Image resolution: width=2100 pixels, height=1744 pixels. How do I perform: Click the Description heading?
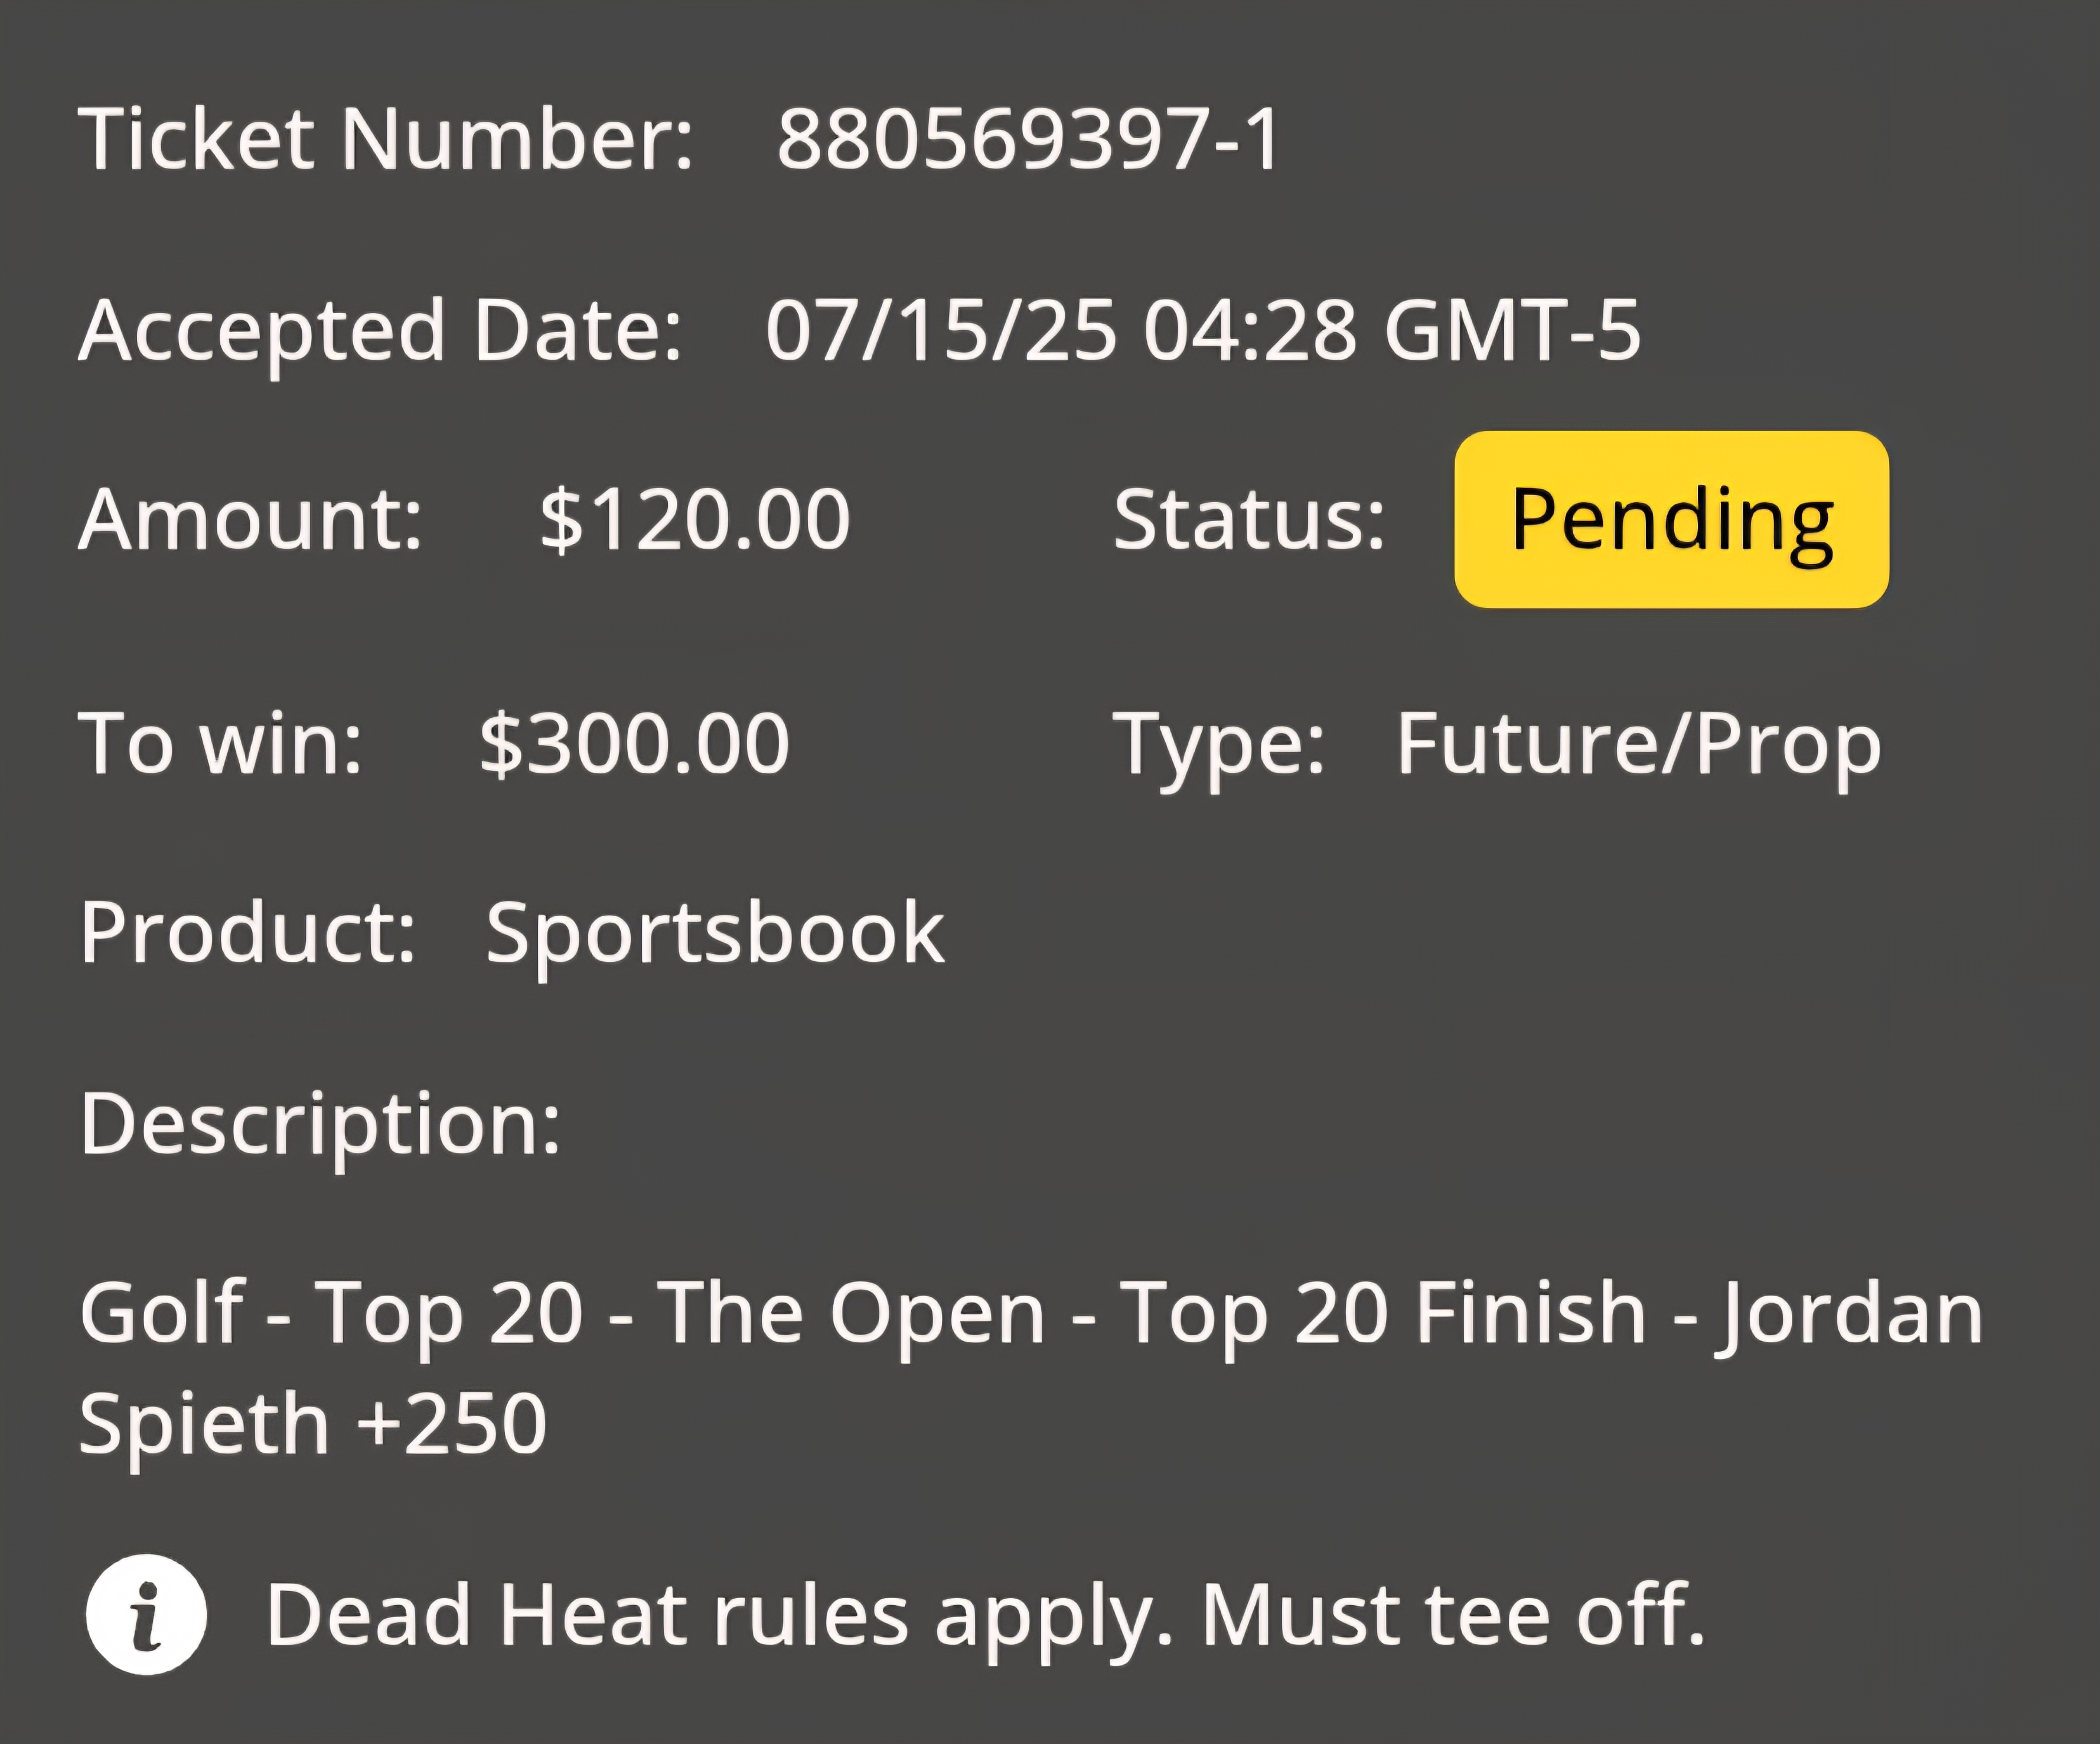point(320,1125)
